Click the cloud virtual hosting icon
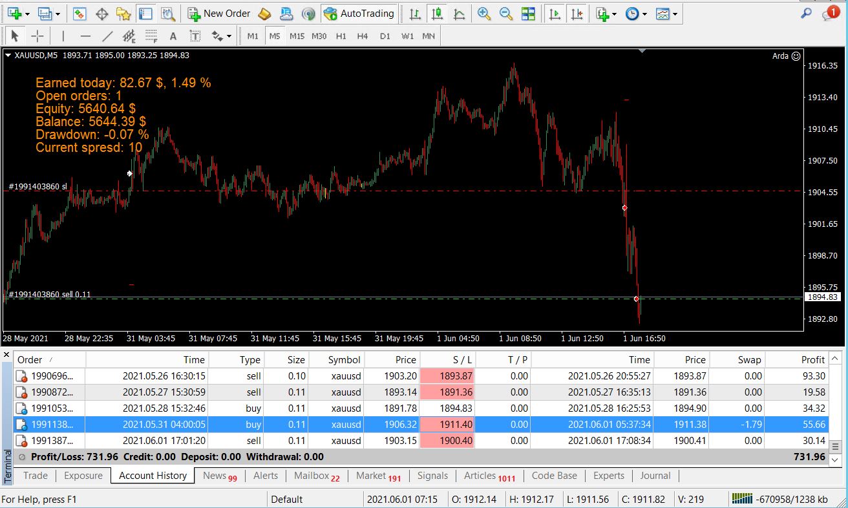The image size is (848, 508). pos(286,14)
